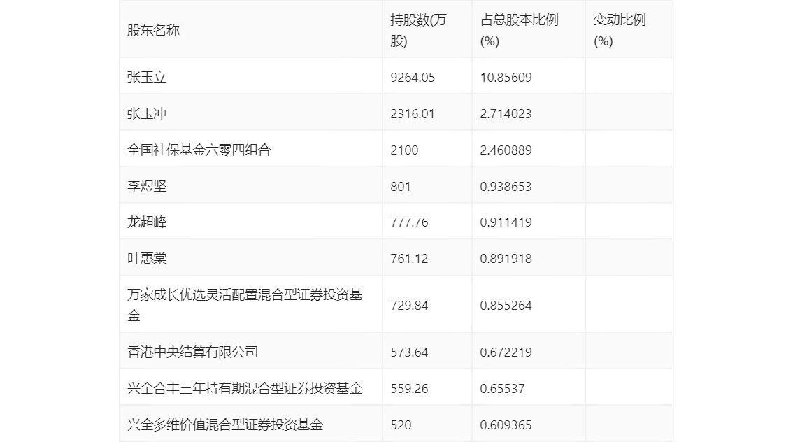Screen dimensions: 793x442
Task: Select shareholder name 叶惠棠
Action: tap(147, 259)
